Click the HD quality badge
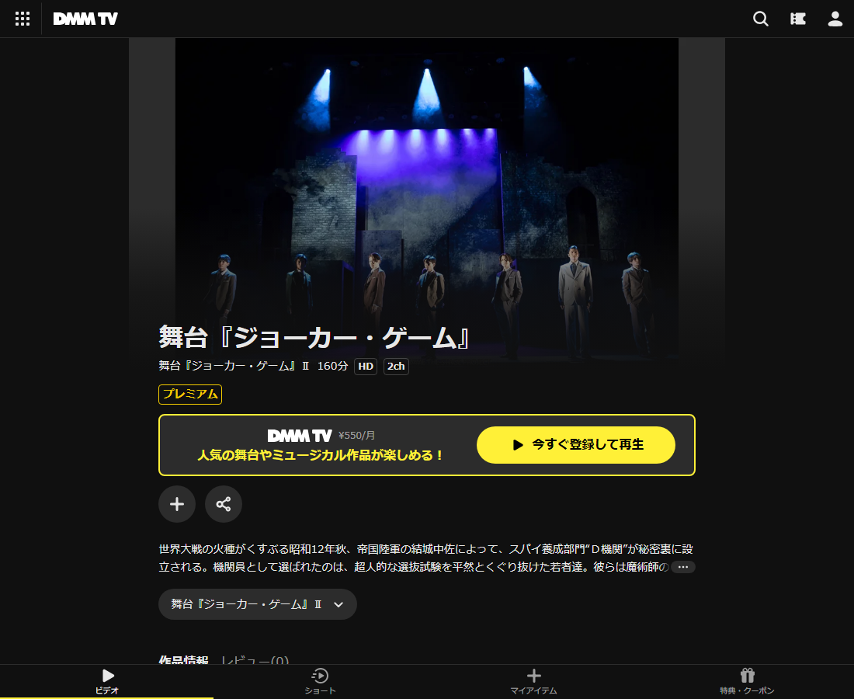This screenshot has width=854, height=699. (x=366, y=366)
